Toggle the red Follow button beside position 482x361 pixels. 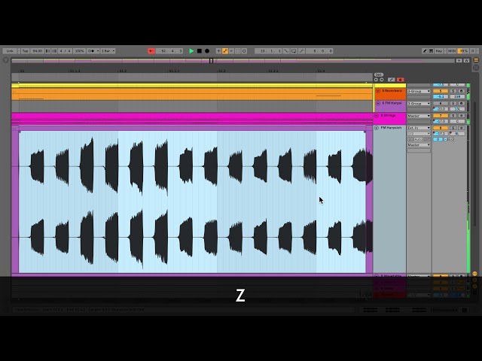151,51
